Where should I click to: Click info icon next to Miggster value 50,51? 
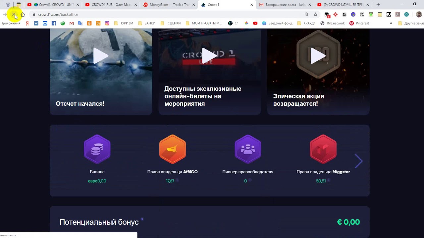(x=329, y=180)
